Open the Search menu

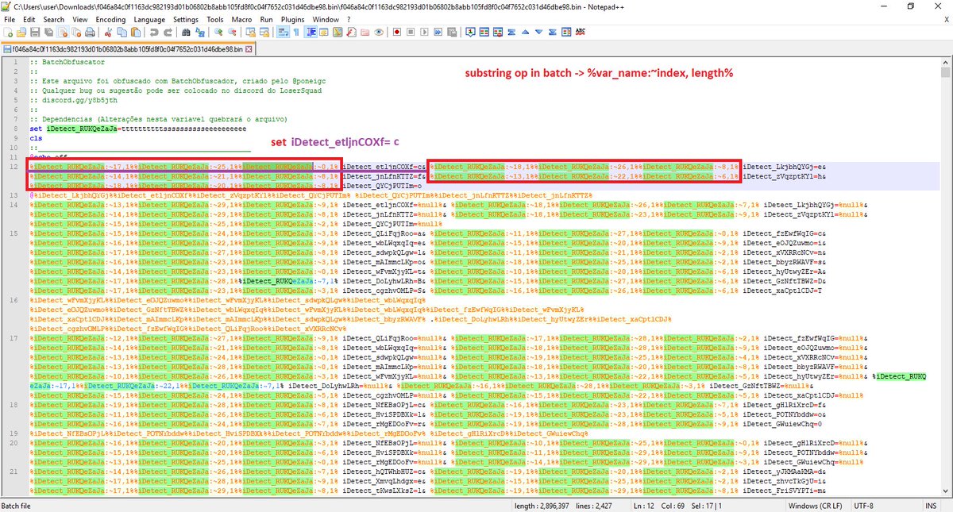[x=54, y=18]
